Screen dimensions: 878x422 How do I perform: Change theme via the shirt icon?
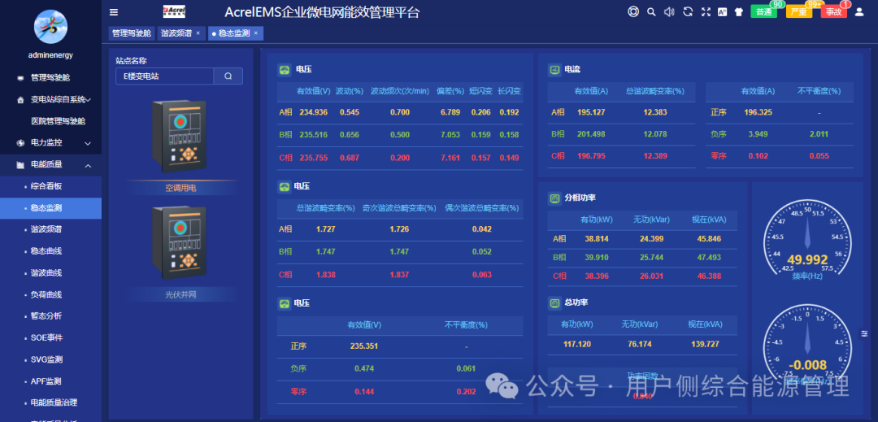coord(738,11)
